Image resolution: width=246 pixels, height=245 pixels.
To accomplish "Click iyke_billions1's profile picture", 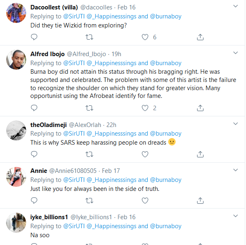I will pos(17,223).
